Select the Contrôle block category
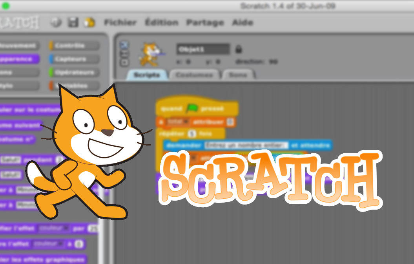 pyautogui.click(x=74, y=45)
